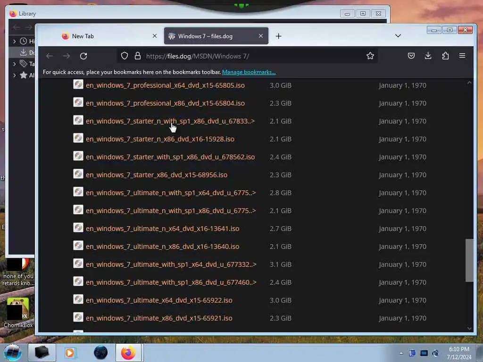
Task: Click the page vertical scrollbar thumb
Action: point(469,260)
